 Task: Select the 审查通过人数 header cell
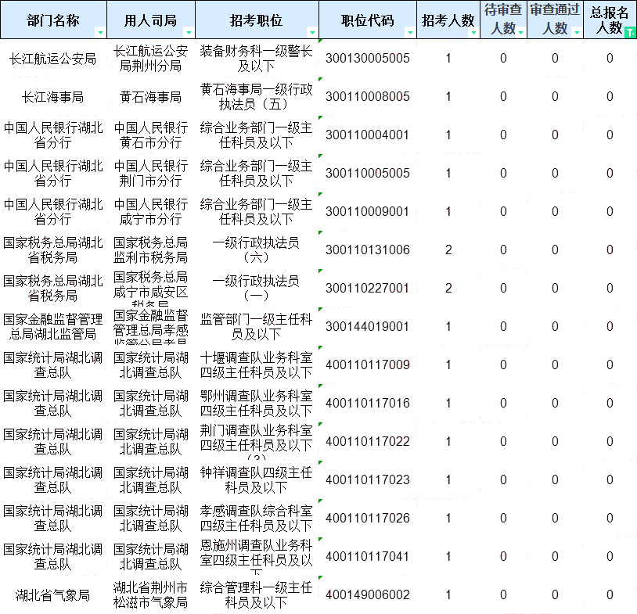pyautogui.click(x=555, y=20)
